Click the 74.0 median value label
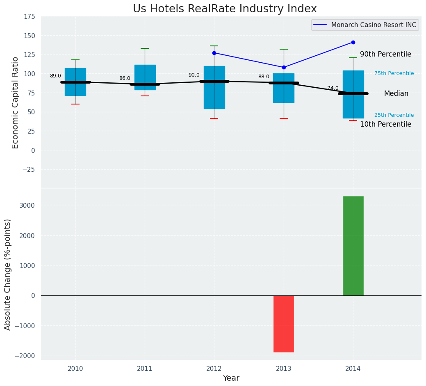This screenshot has width=426, height=386. pos(333,88)
